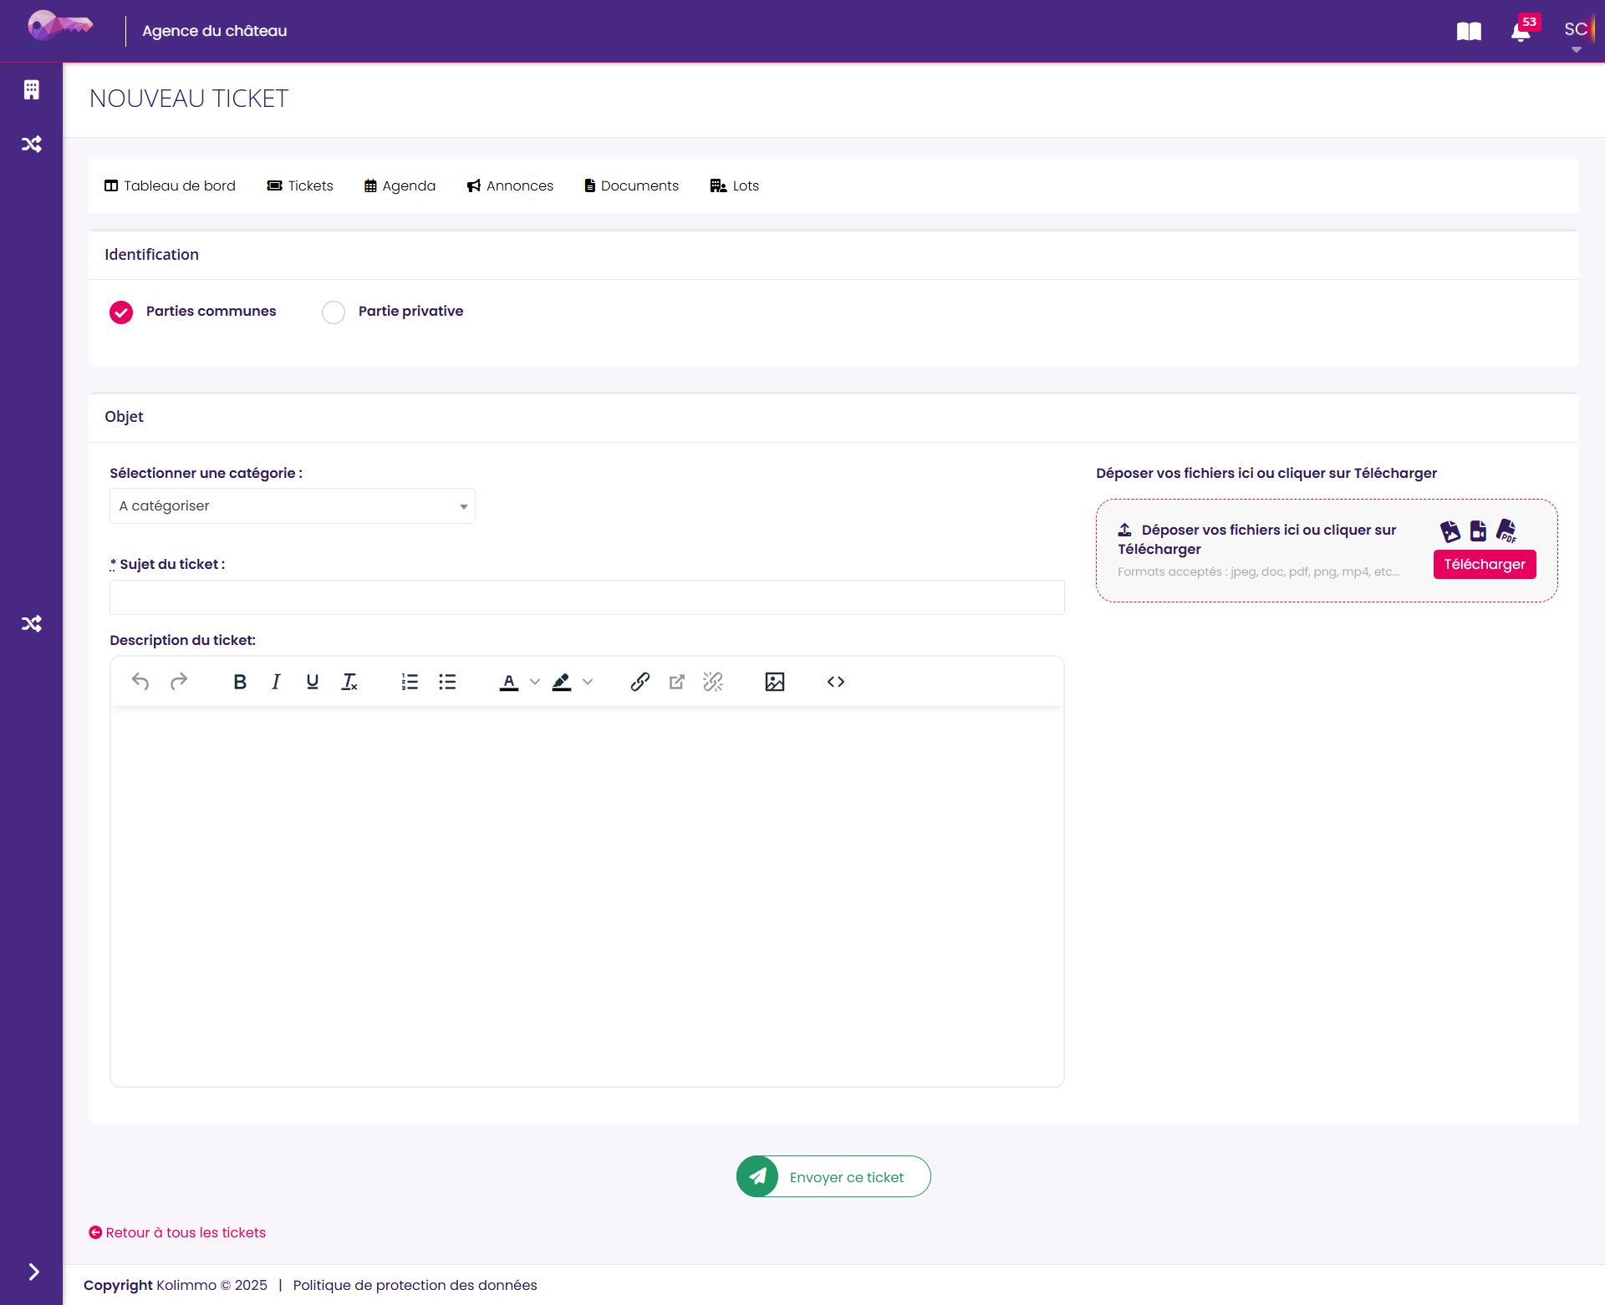Click the open link icon in the editor

point(677,682)
